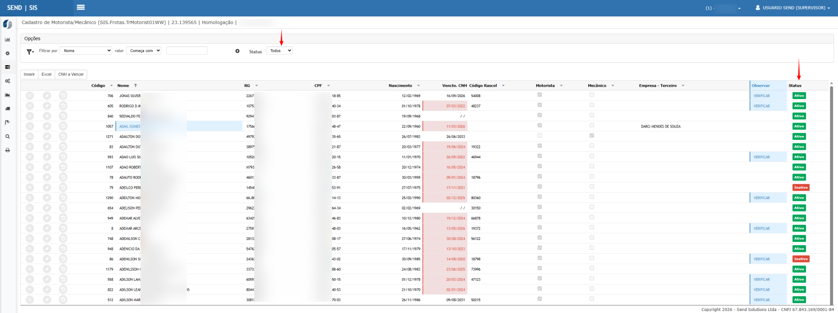
Task: Open the Começa com value dropdown
Action: point(144,51)
